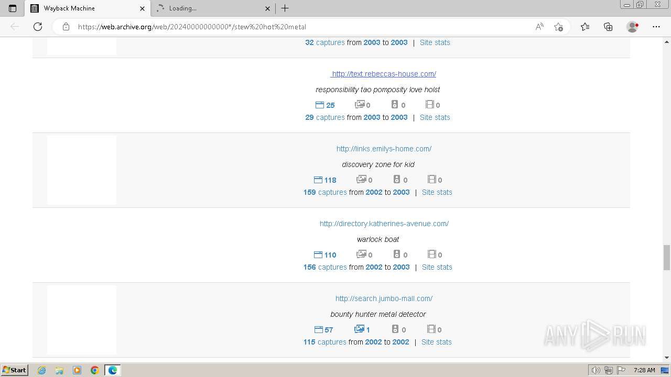Screen dimensions: 671x377
Task: View Site stats for rebeccas-house
Action: coord(435,117)
